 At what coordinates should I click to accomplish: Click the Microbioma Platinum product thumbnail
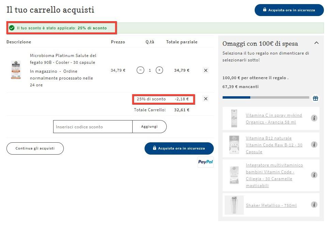(x=16, y=70)
